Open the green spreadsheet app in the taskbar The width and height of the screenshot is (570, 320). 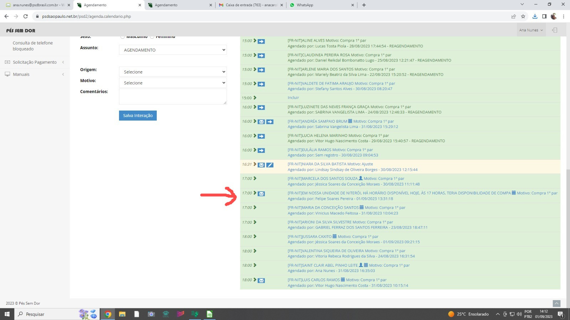pos(209,314)
